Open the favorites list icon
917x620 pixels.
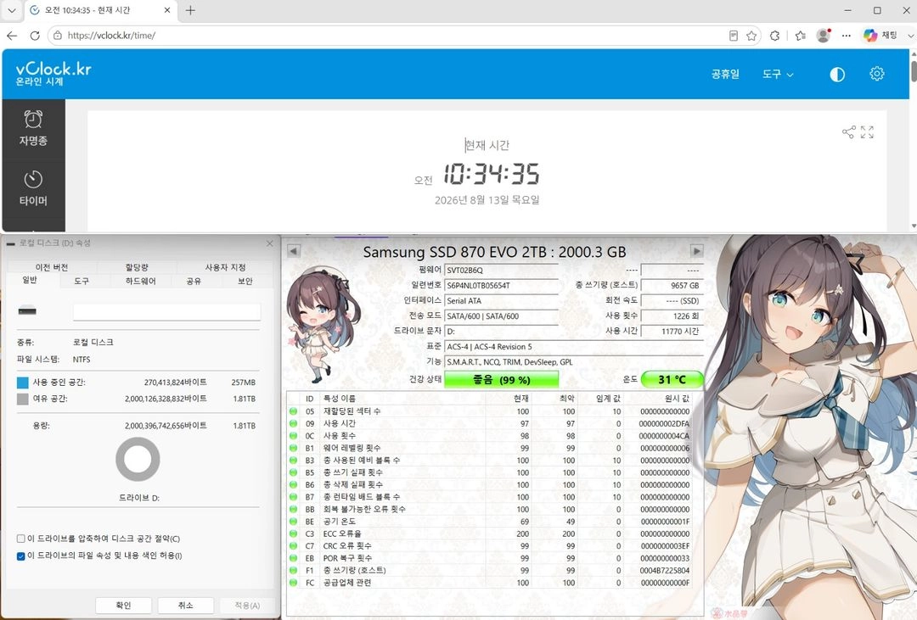pyautogui.click(x=801, y=36)
